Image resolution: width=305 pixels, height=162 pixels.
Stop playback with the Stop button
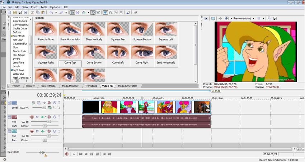[x=97, y=154]
